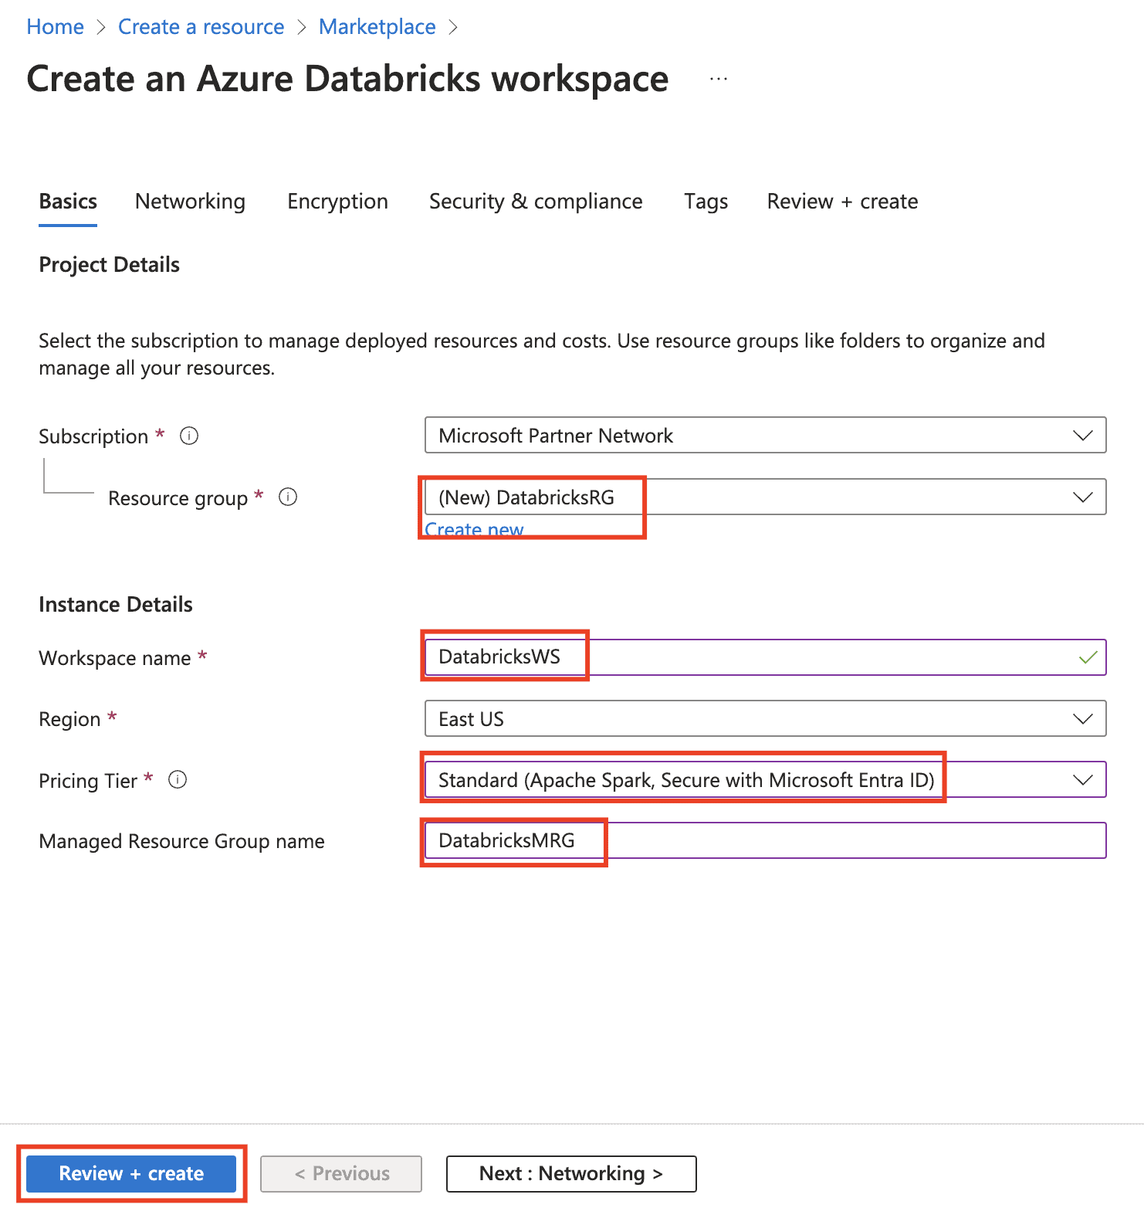The width and height of the screenshot is (1144, 1208).
Task: Expand the Region dropdown
Action: click(764, 718)
